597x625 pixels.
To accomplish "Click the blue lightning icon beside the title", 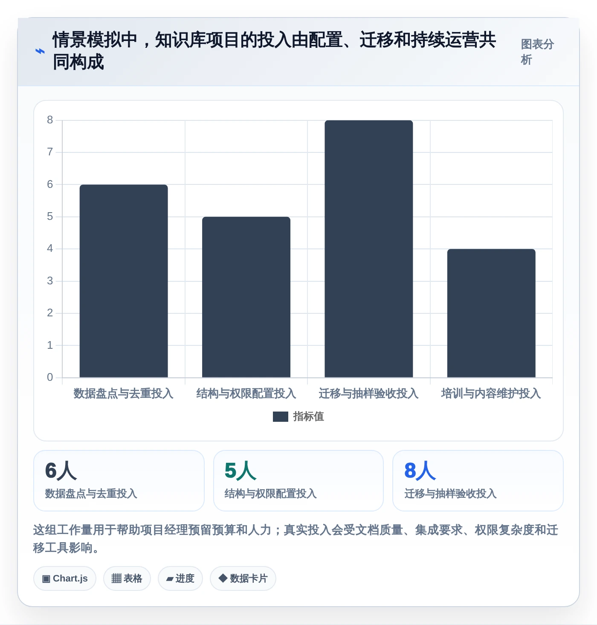I will (40, 51).
